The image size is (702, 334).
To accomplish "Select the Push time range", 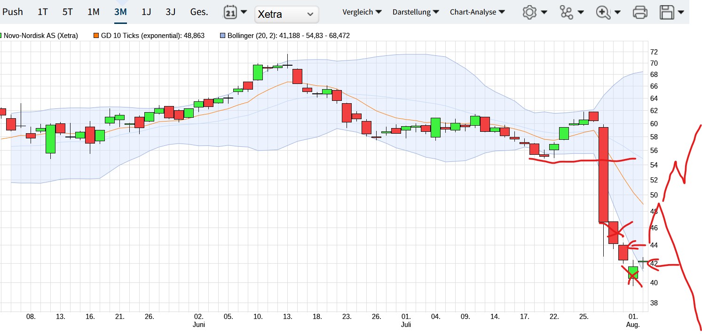I will [12, 12].
